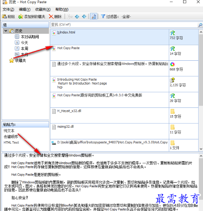Select paste as HTML Text
Viewport: 203px width, 211px height.
pyautogui.click(x=11, y=142)
